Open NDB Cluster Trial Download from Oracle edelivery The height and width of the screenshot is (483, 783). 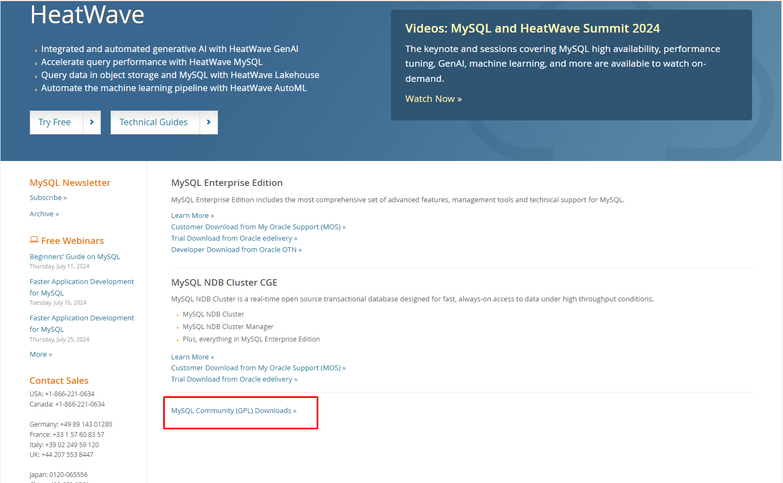tap(234, 379)
